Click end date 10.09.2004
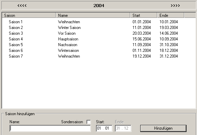This screenshot has height=135, width=197. (169, 39)
